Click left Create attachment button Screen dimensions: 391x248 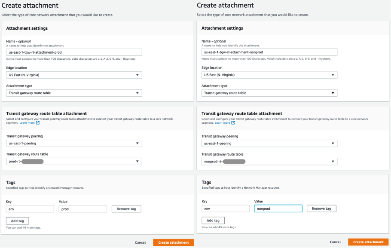pyautogui.click(x=173, y=242)
